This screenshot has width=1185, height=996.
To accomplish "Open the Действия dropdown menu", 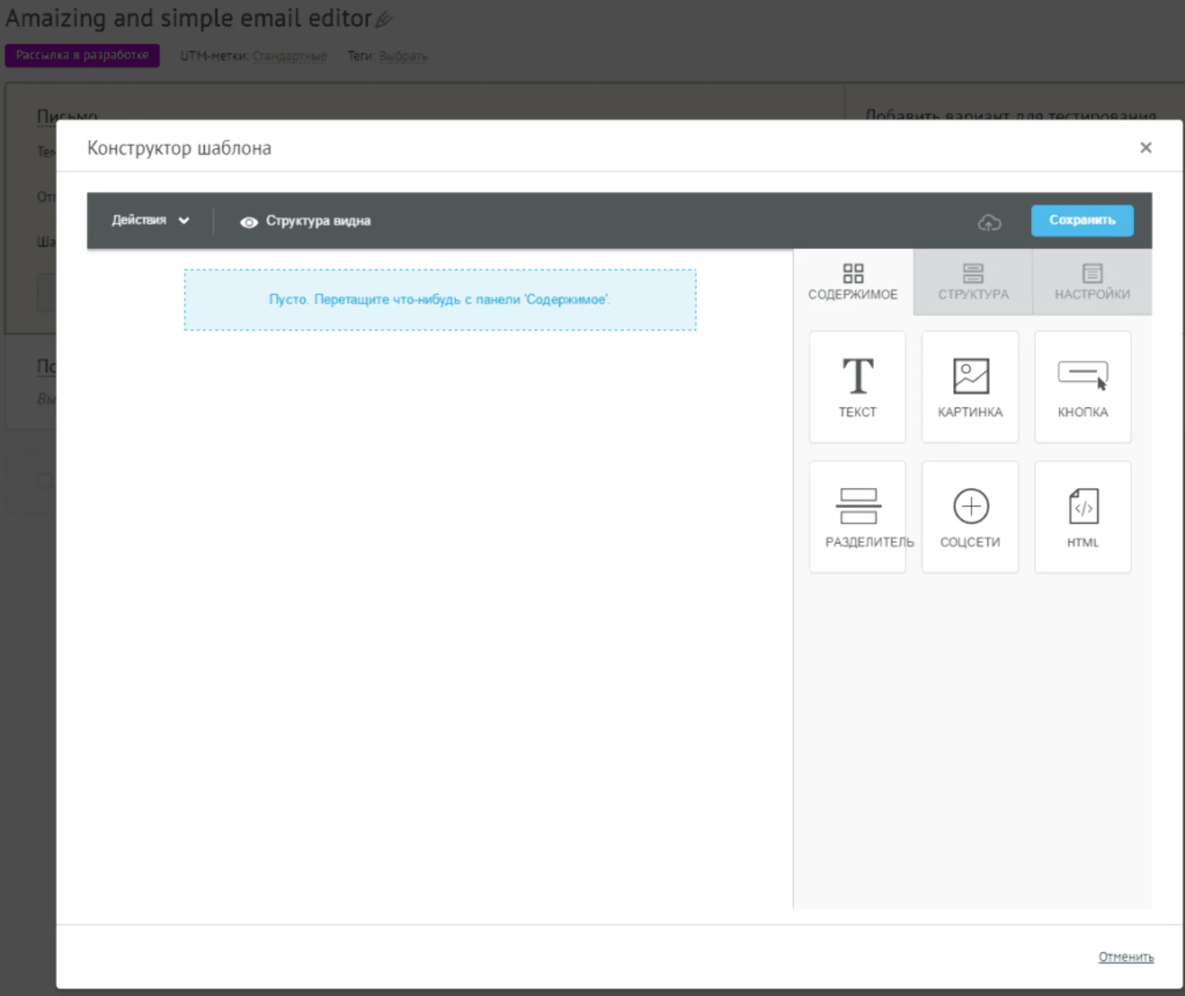I will (150, 221).
